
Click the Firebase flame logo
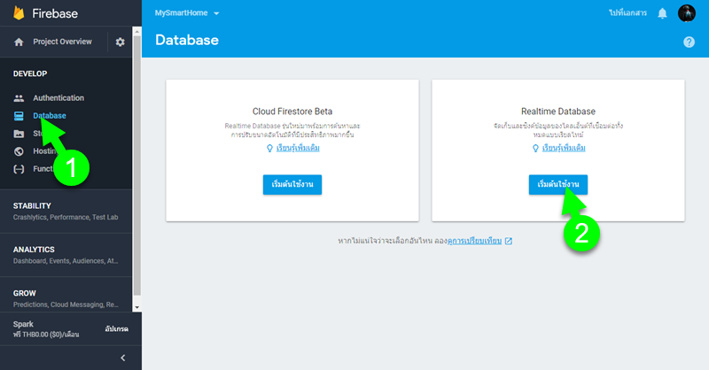(x=19, y=13)
